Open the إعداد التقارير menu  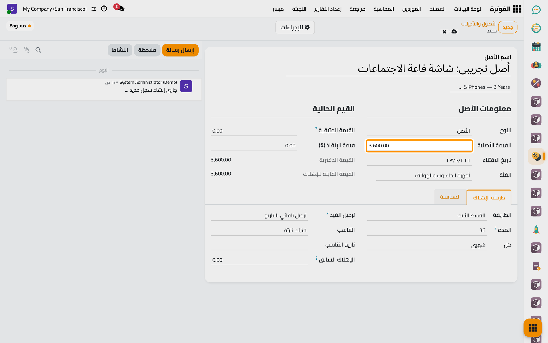328,9
